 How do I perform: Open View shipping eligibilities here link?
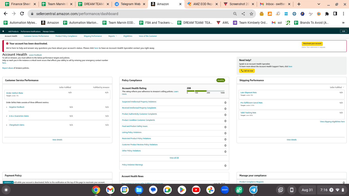(332, 121)
